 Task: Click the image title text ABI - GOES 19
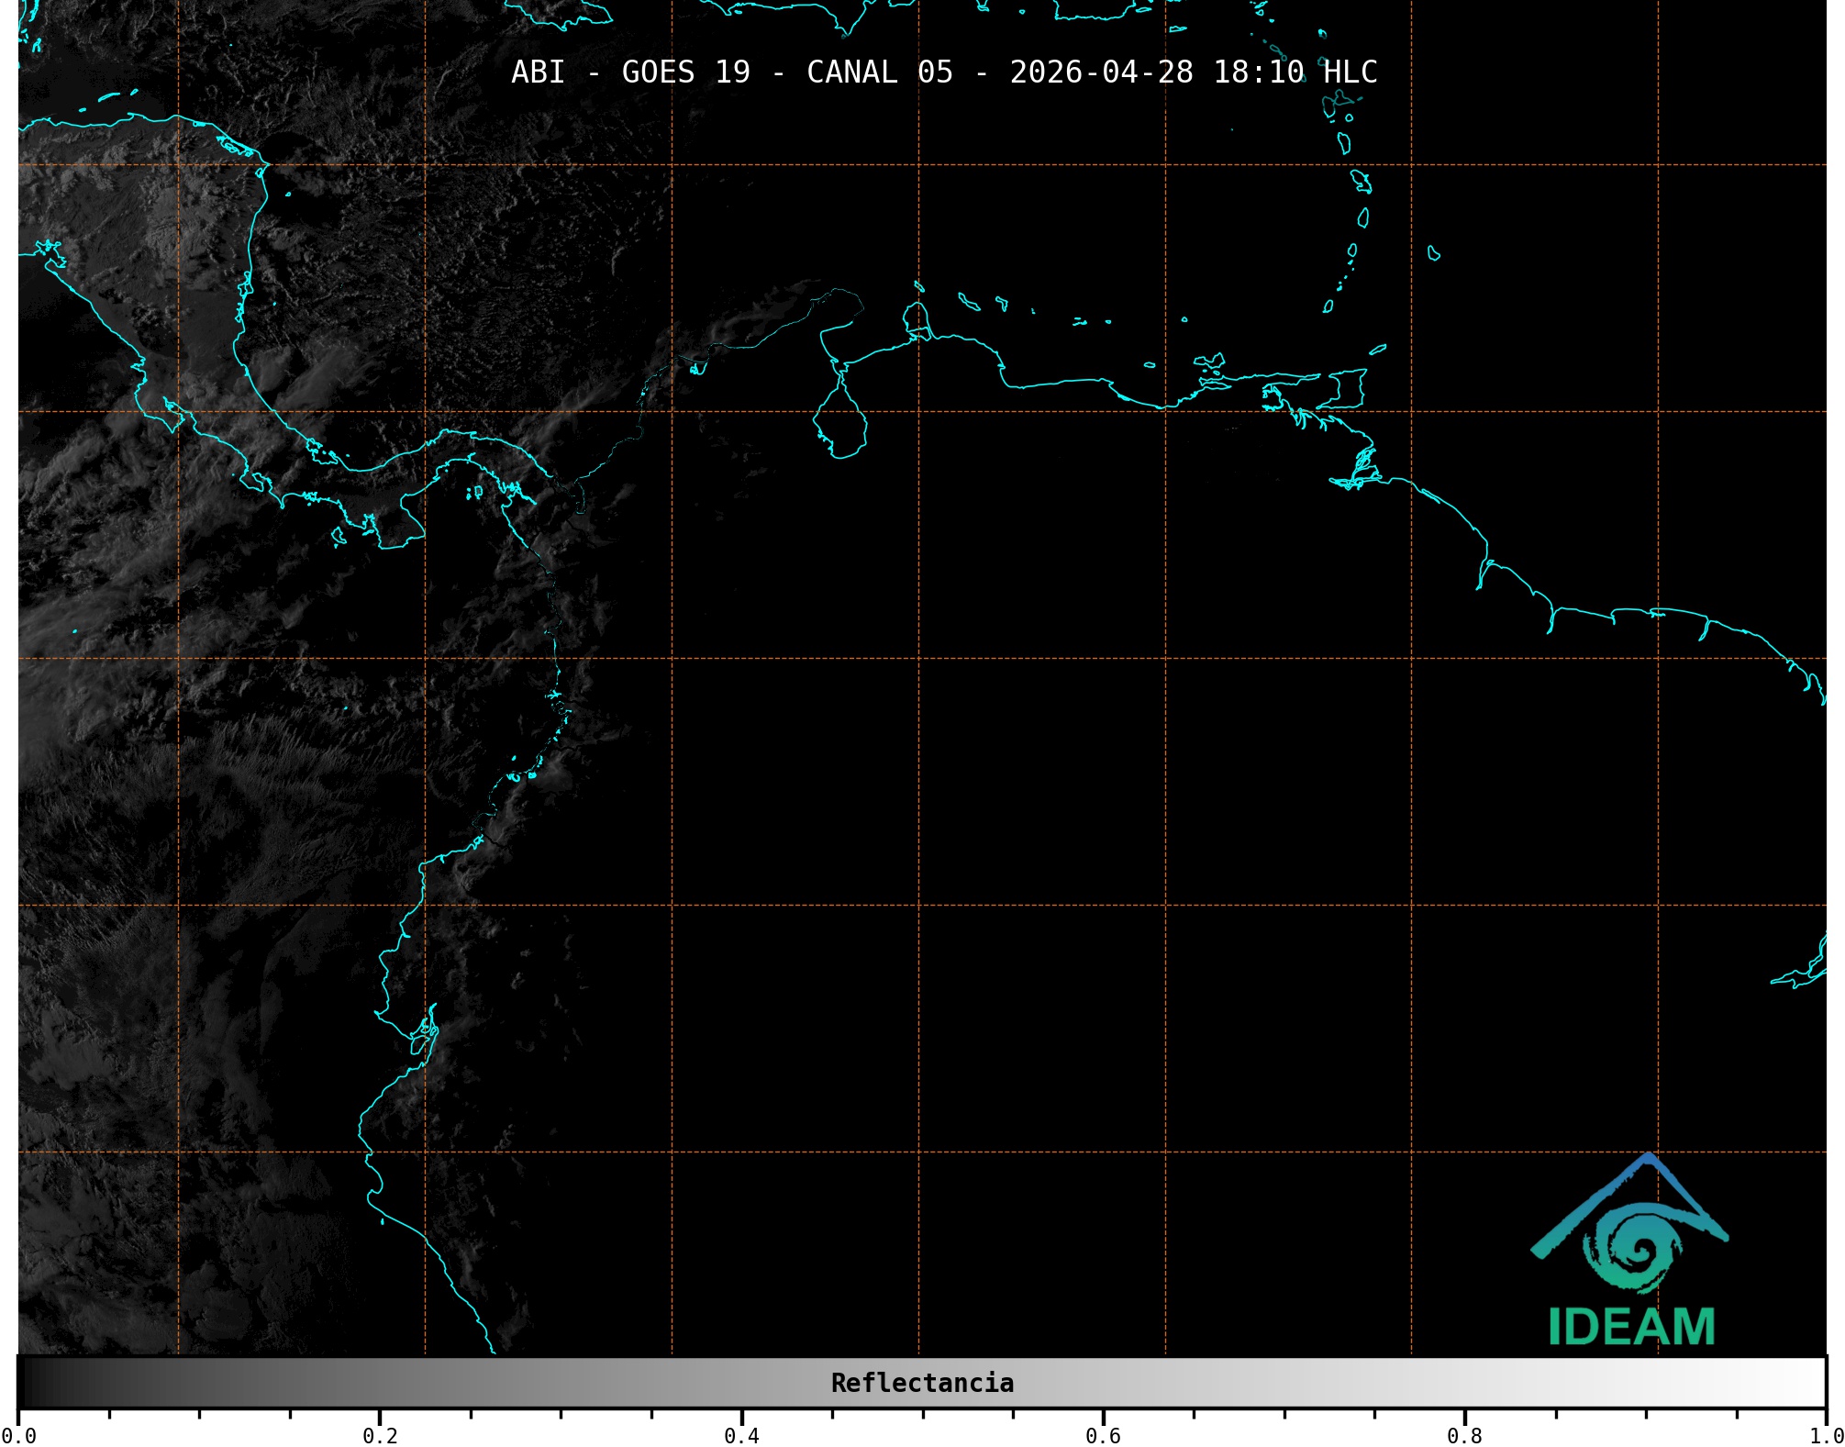[x=630, y=72]
